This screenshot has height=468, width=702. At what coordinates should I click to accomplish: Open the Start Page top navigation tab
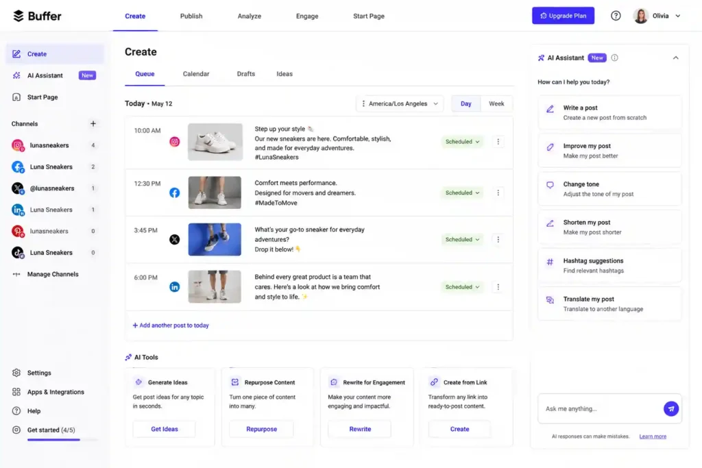[368, 16]
